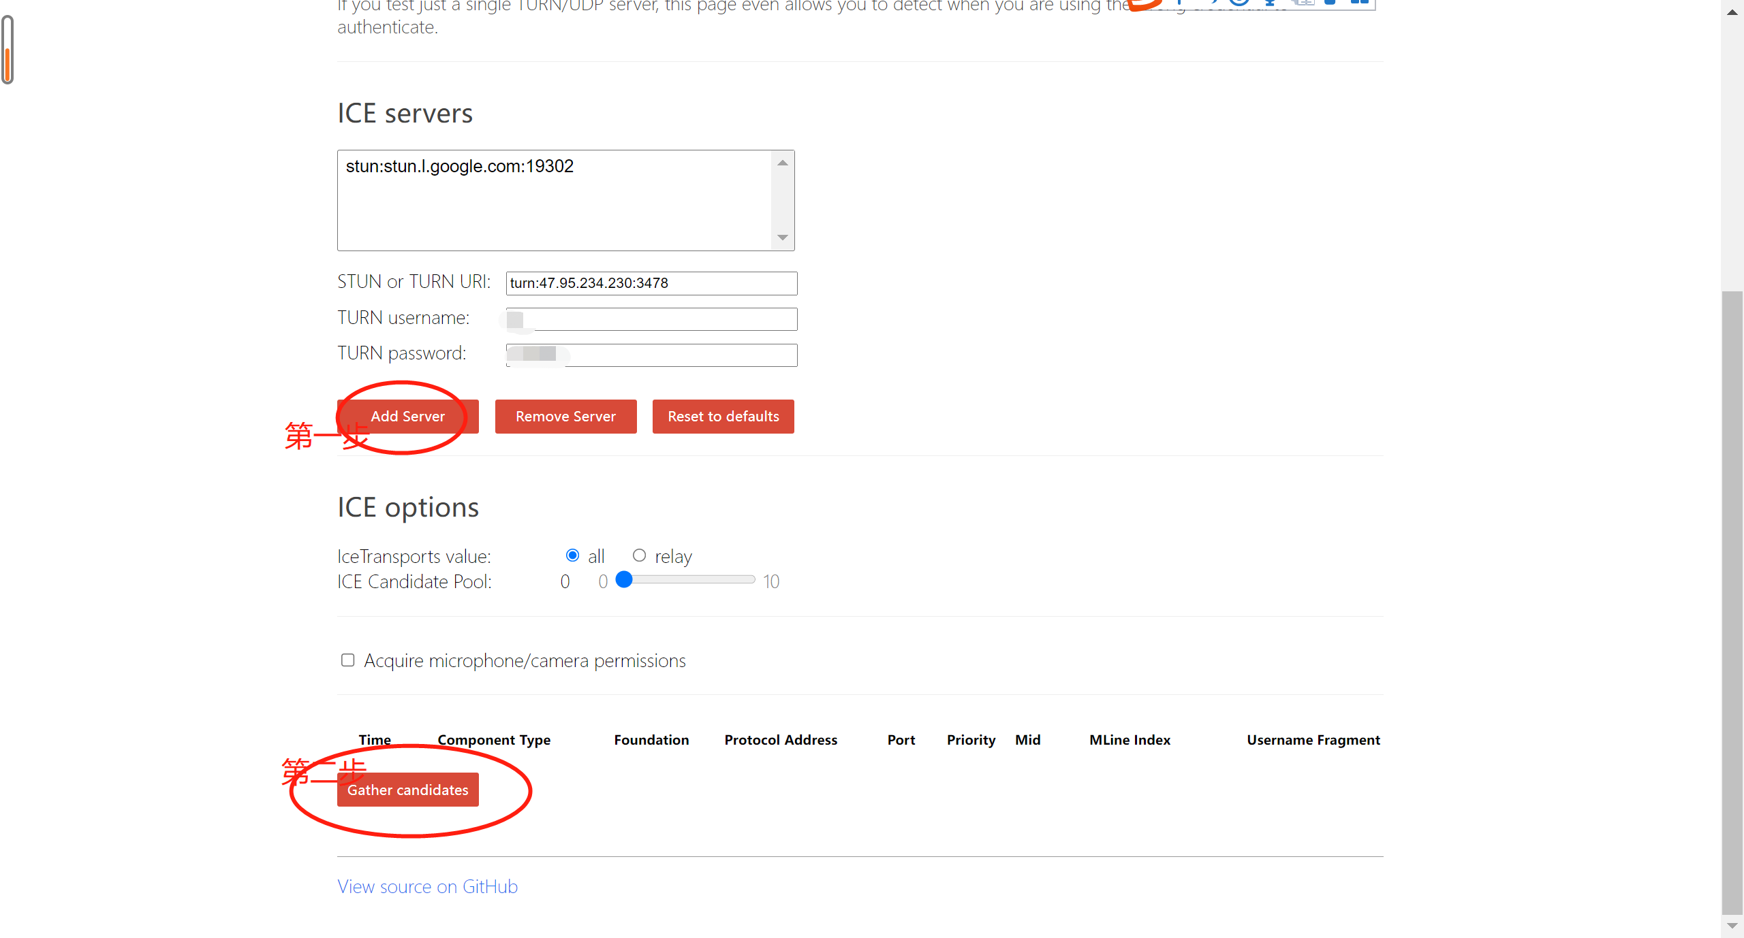
Task: Click the orange vertical indicator at the left edge
Action: [x=7, y=63]
